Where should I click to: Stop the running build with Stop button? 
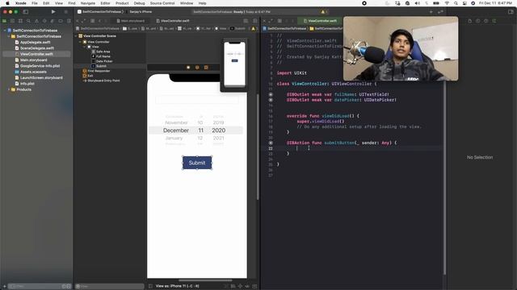(66, 12)
